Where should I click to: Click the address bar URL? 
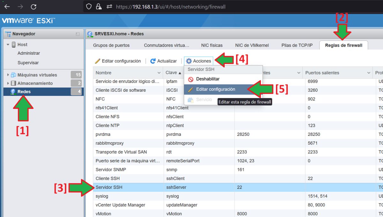[x=171, y=6]
